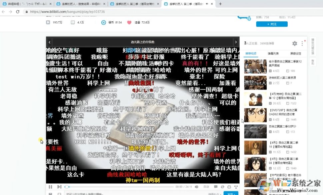Click the video title bar 追光路上的你我他

coord(143,42)
